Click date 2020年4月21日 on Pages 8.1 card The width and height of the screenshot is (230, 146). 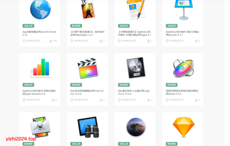tap(129, 41)
